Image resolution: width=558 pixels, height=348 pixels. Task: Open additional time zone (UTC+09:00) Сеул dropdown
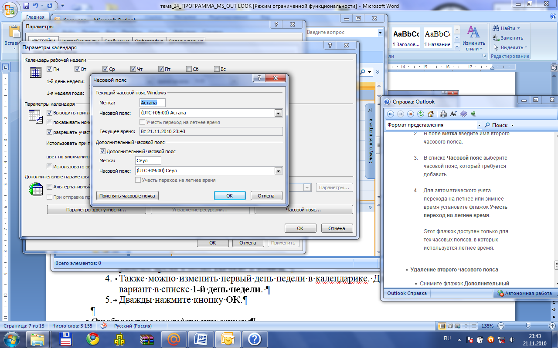tap(279, 171)
